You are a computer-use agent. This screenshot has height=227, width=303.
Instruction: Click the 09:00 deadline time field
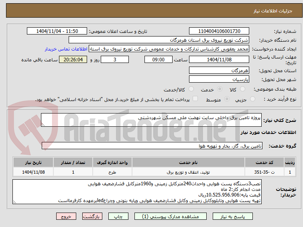(x=159, y=59)
